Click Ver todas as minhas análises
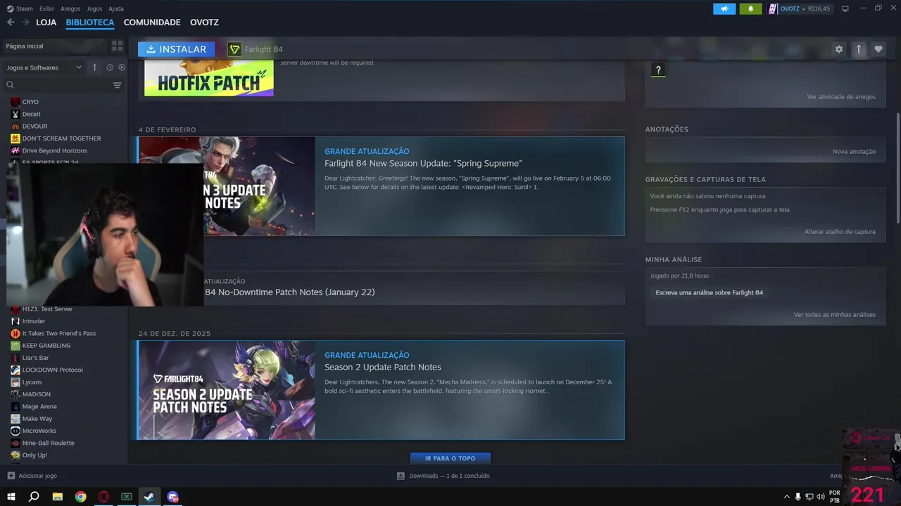 click(835, 315)
